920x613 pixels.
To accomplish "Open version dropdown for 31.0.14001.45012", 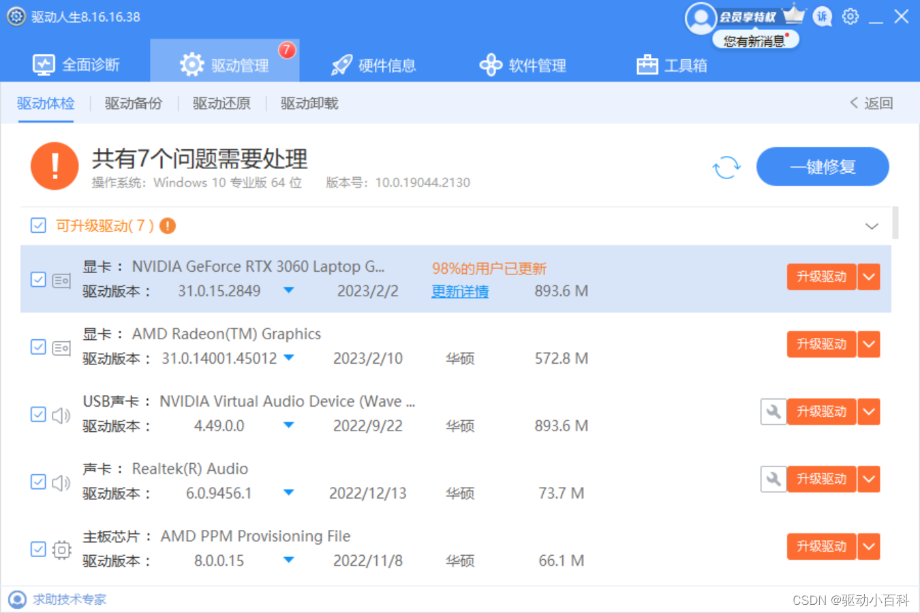I will tap(289, 358).
